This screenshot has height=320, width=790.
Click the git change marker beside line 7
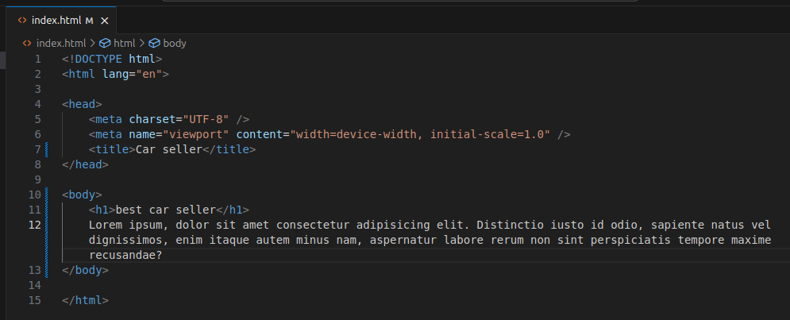(x=47, y=149)
